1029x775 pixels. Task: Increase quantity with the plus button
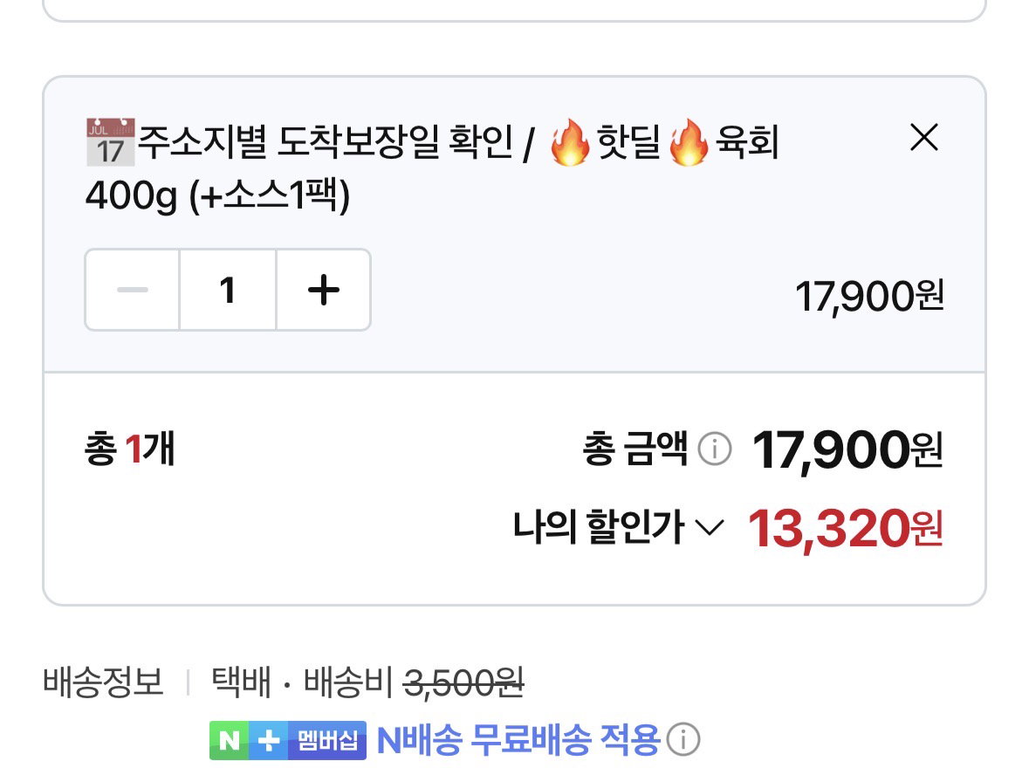click(324, 290)
